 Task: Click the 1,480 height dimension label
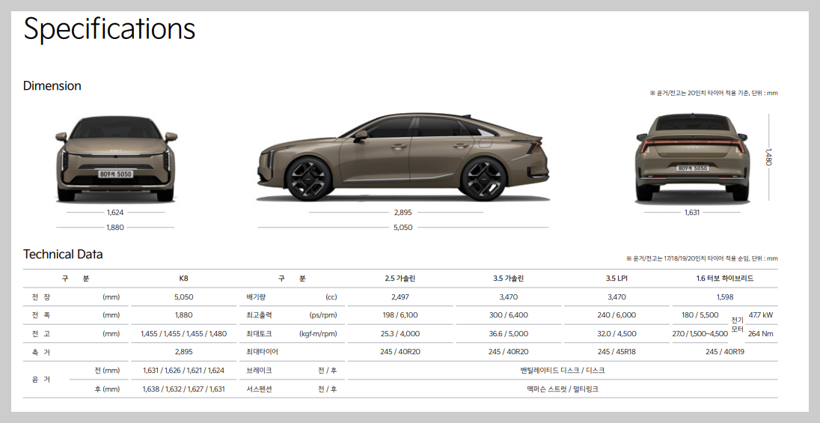tap(768, 157)
